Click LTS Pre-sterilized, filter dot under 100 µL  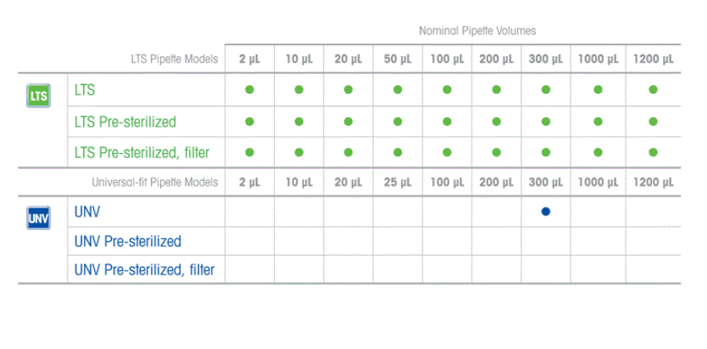(x=447, y=153)
